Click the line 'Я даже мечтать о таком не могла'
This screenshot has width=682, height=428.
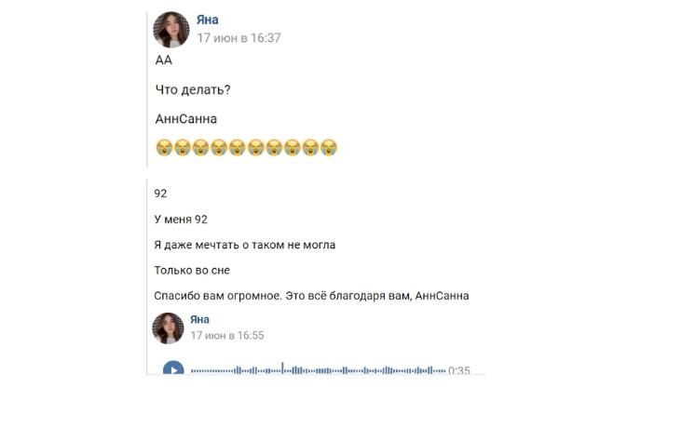click(x=244, y=245)
